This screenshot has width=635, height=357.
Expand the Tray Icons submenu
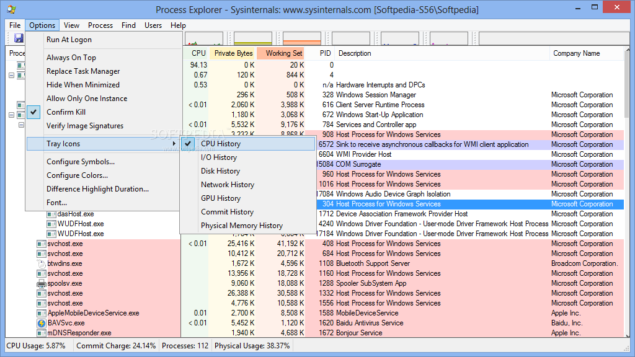(104, 144)
